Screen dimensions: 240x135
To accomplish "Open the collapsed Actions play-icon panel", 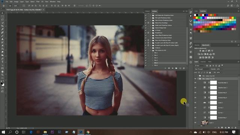I will pos(191,16).
